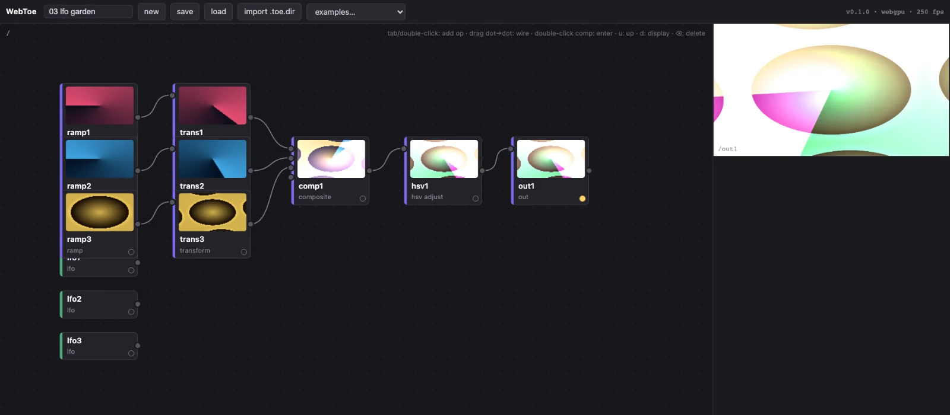This screenshot has width=950, height=415.
Task: Click the new button
Action: click(151, 12)
